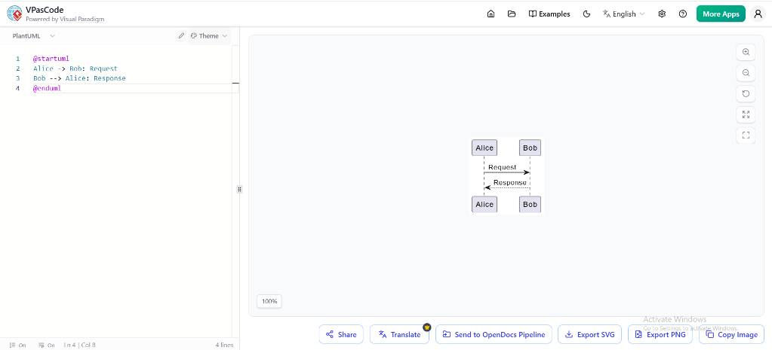Click top Alice participant box in diagram
The image size is (772, 350).
[x=484, y=148]
